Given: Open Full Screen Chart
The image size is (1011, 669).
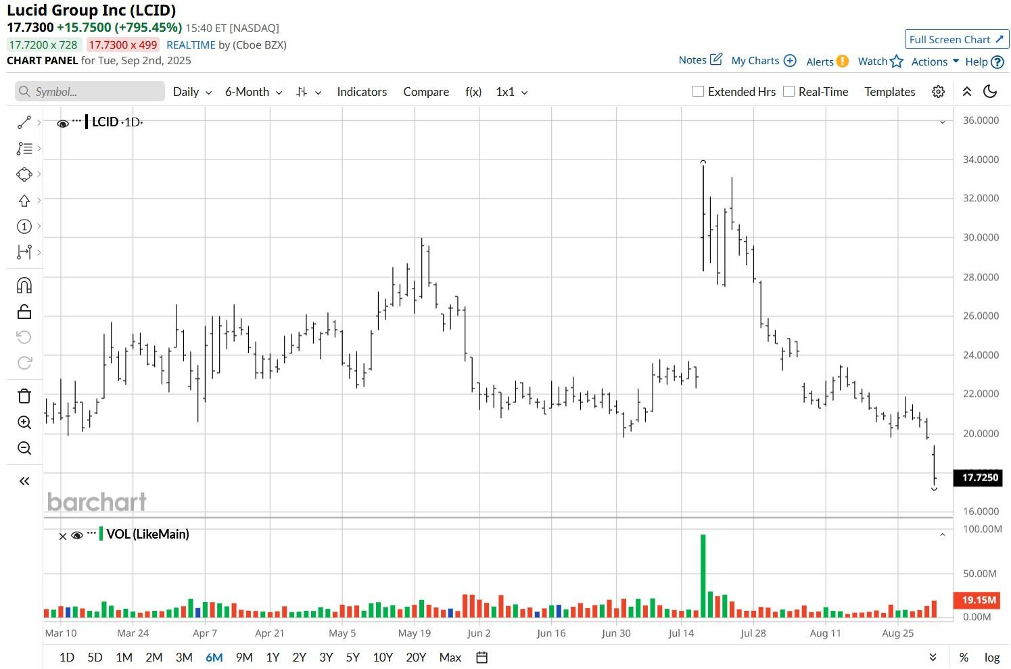Looking at the screenshot, I should click(x=957, y=39).
